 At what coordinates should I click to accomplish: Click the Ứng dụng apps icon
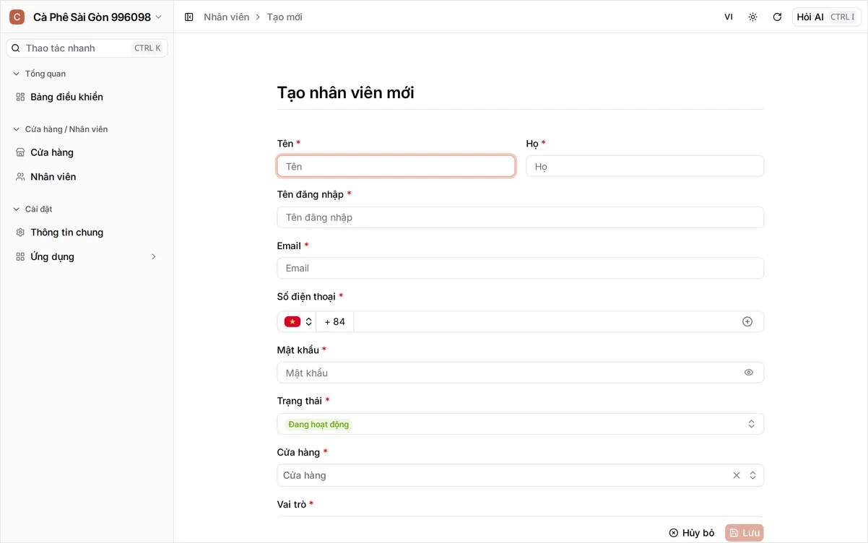tap(20, 257)
